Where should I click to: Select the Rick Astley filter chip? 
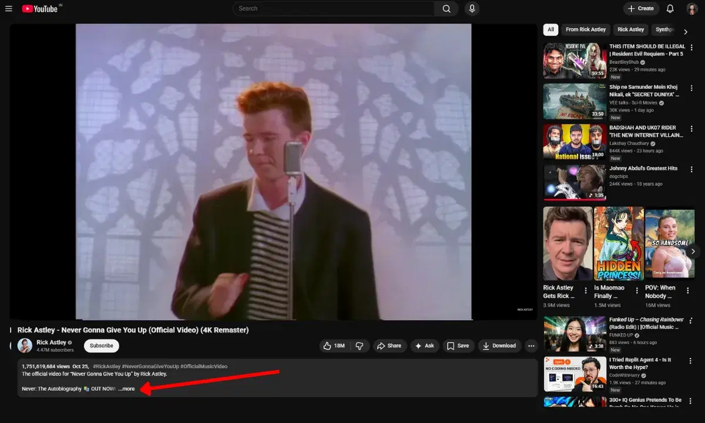(x=630, y=29)
